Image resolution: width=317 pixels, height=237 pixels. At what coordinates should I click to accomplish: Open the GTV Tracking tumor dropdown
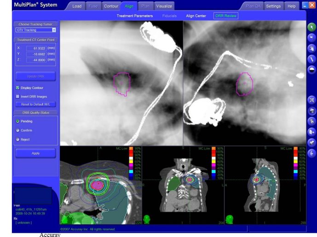(36, 30)
